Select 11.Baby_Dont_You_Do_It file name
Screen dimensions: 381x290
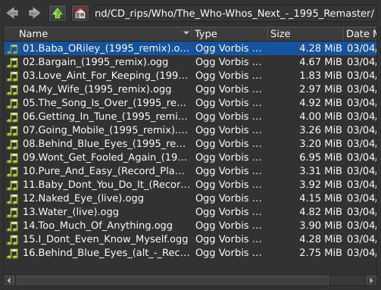click(106, 185)
